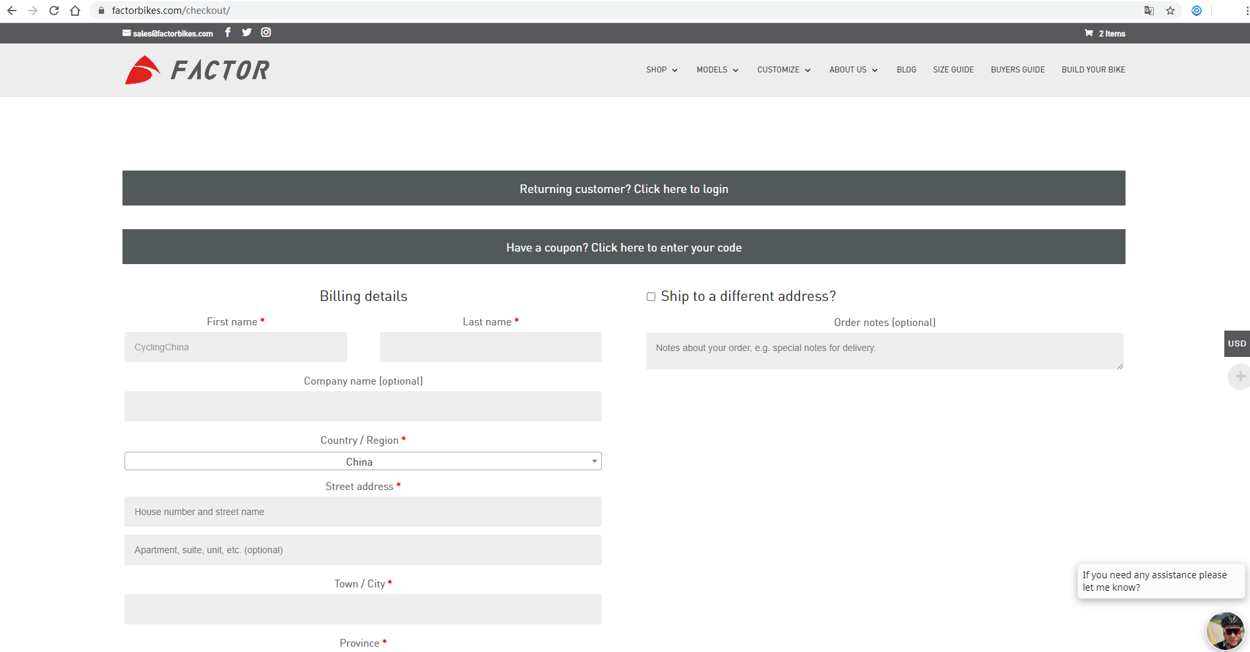Expand the MODELS menu
The image size is (1250, 652).
point(718,70)
